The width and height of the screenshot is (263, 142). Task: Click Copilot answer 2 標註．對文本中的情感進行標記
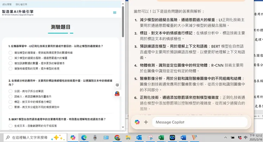(x=192, y=36)
